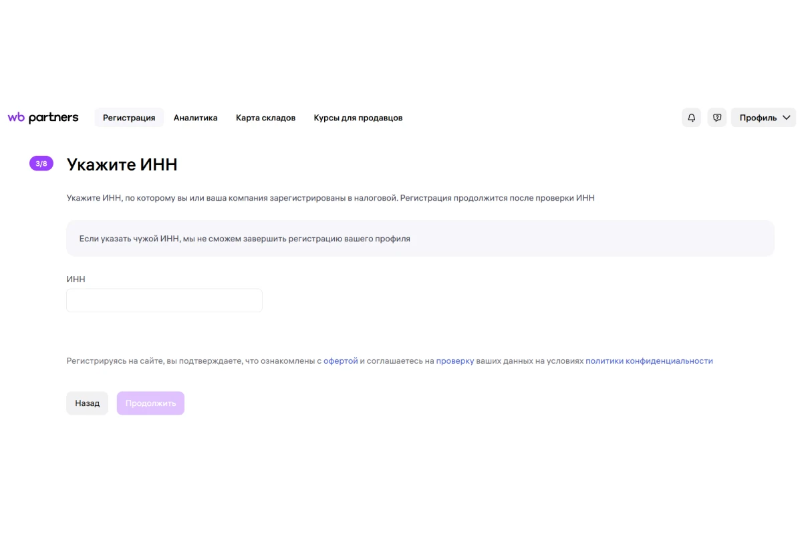The height and width of the screenshot is (535, 802).
Task: Open the notifications bell icon
Action: 691,118
